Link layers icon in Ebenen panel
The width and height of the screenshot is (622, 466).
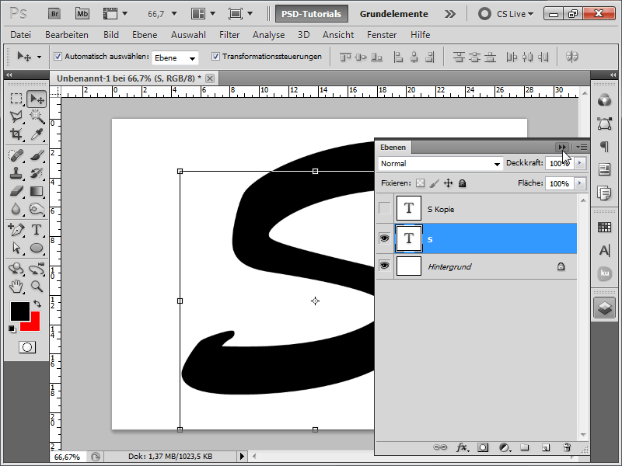pyautogui.click(x=440, y=447)
